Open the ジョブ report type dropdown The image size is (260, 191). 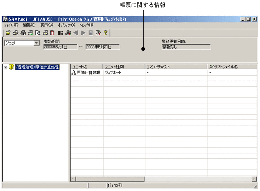(x=36, y=43)
